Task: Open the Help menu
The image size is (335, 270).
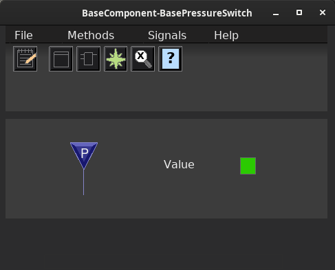Action: (x=226, y=36)
